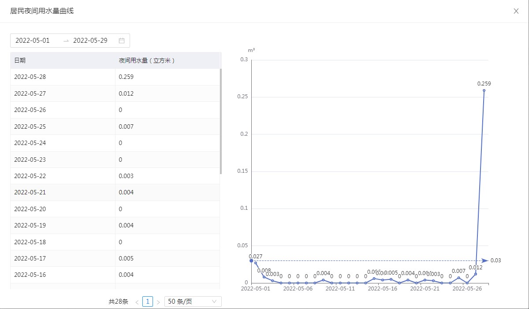Click the 0.259 peak data point on chart
The width and height of the screenshot is (529, 309).
[484, 90]
